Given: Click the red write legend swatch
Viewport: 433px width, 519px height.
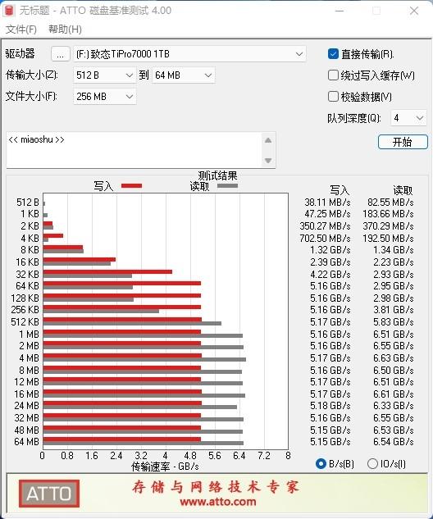Looking at the screenshot, I should (x=131, y=185).
